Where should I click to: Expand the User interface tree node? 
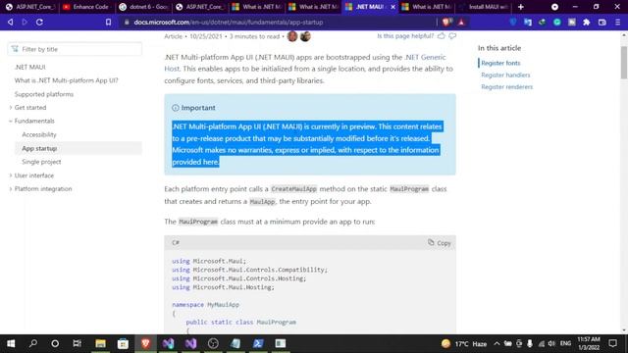11,176
